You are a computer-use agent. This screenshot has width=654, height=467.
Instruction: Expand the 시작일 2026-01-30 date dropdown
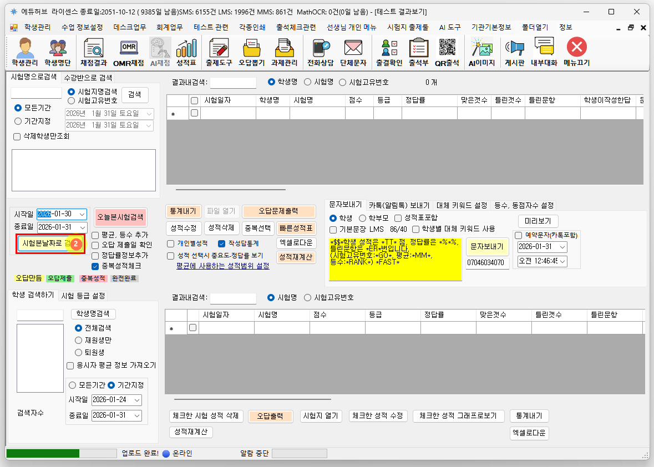[82, 215]
